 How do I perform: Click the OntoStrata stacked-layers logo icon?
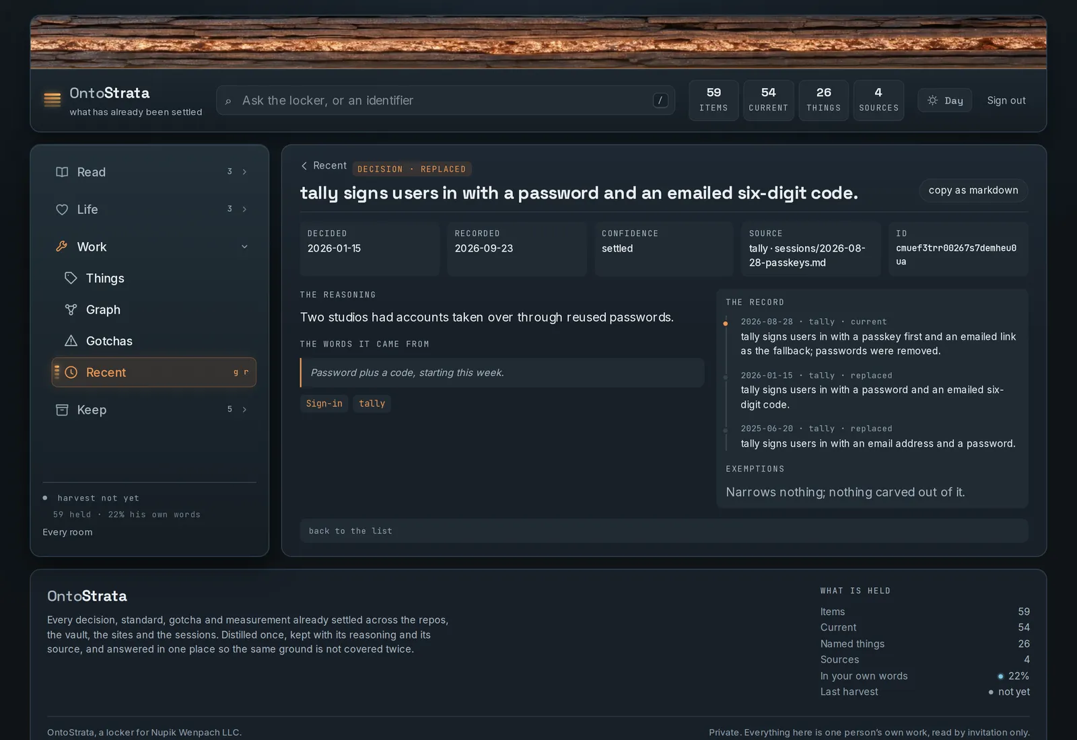(53, 100)
